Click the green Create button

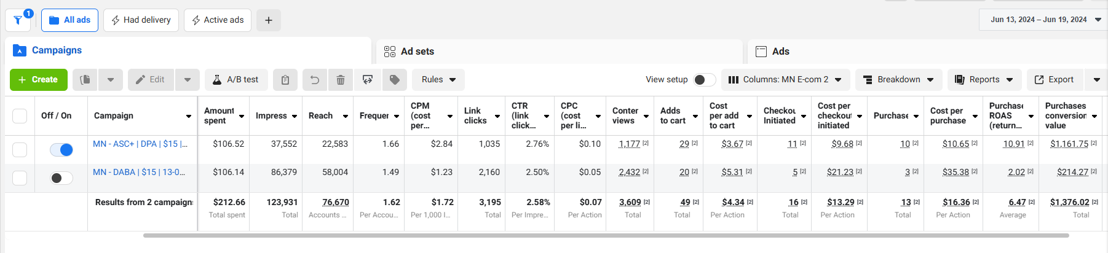click(x=39, y=80)
